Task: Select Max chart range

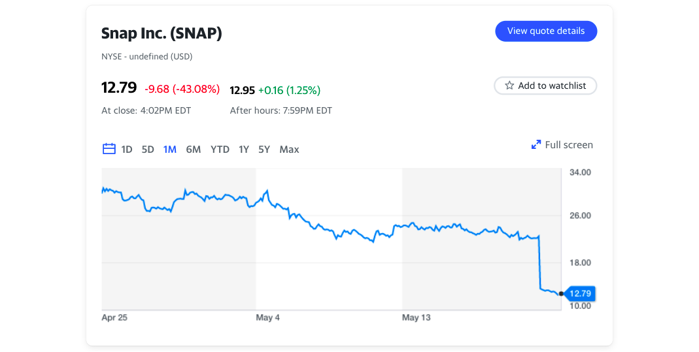Action: point(289,150)
